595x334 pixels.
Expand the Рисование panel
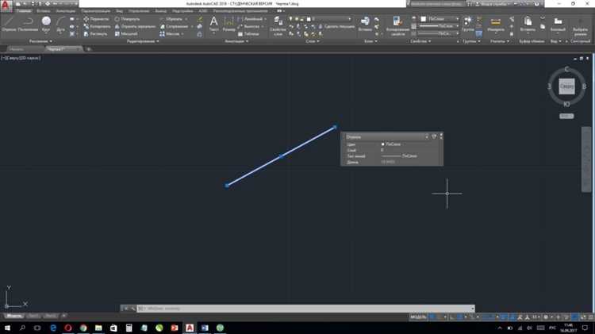coord(40,41)
